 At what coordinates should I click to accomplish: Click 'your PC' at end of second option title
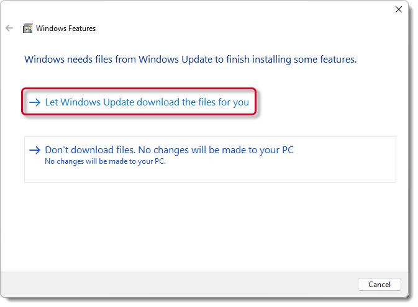[277, 150]
